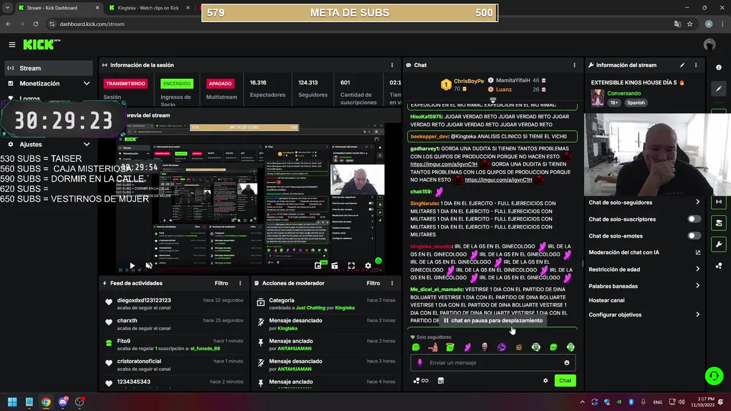Image resolution: width=731 pixels, height=411 pixels.
Task: Open Filtro in Acciones de moderador
Action: (x=373, y=283)
